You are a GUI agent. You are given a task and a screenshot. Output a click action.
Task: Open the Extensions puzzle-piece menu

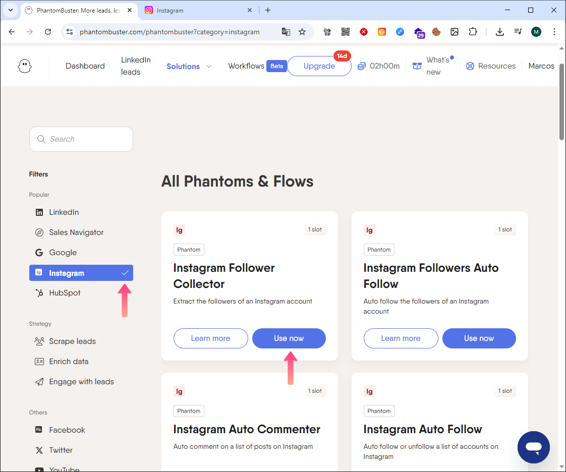click(473, 32)
